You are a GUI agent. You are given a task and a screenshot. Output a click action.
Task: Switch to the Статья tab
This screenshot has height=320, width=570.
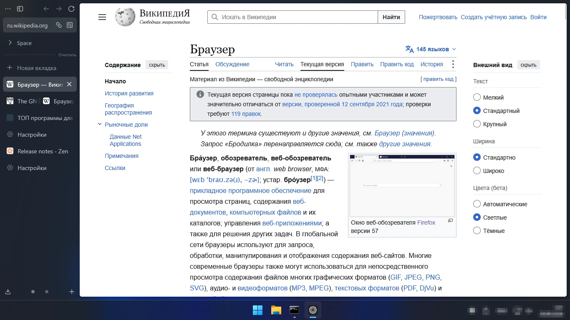[x=199, y=64]
